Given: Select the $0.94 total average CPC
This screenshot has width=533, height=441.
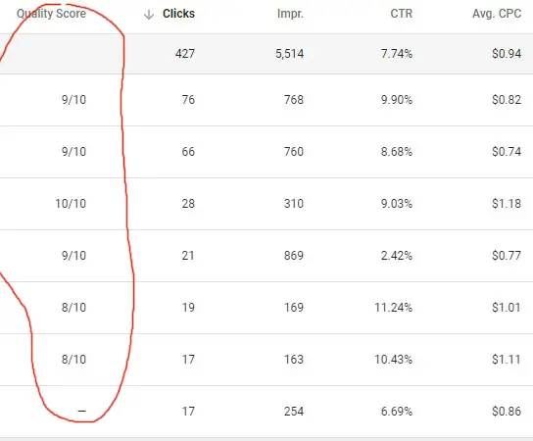Looking at the screenshot, I should tap(507, 53).
